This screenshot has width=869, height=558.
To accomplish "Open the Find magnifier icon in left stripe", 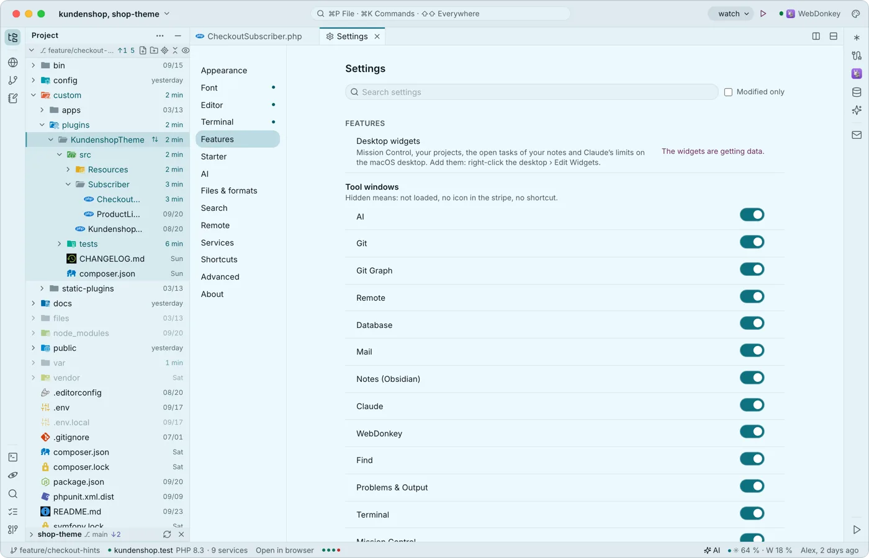I will pos(13,494).
